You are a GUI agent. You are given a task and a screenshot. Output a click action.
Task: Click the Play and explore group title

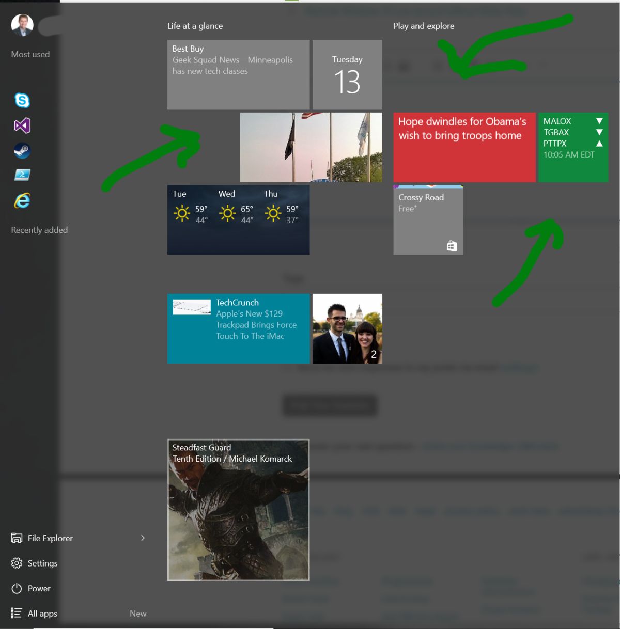pyautogui.click(x=424, y=26)
